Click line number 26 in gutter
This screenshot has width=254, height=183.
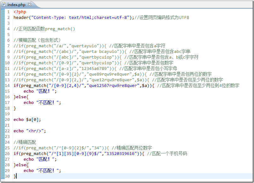point(7,153)
